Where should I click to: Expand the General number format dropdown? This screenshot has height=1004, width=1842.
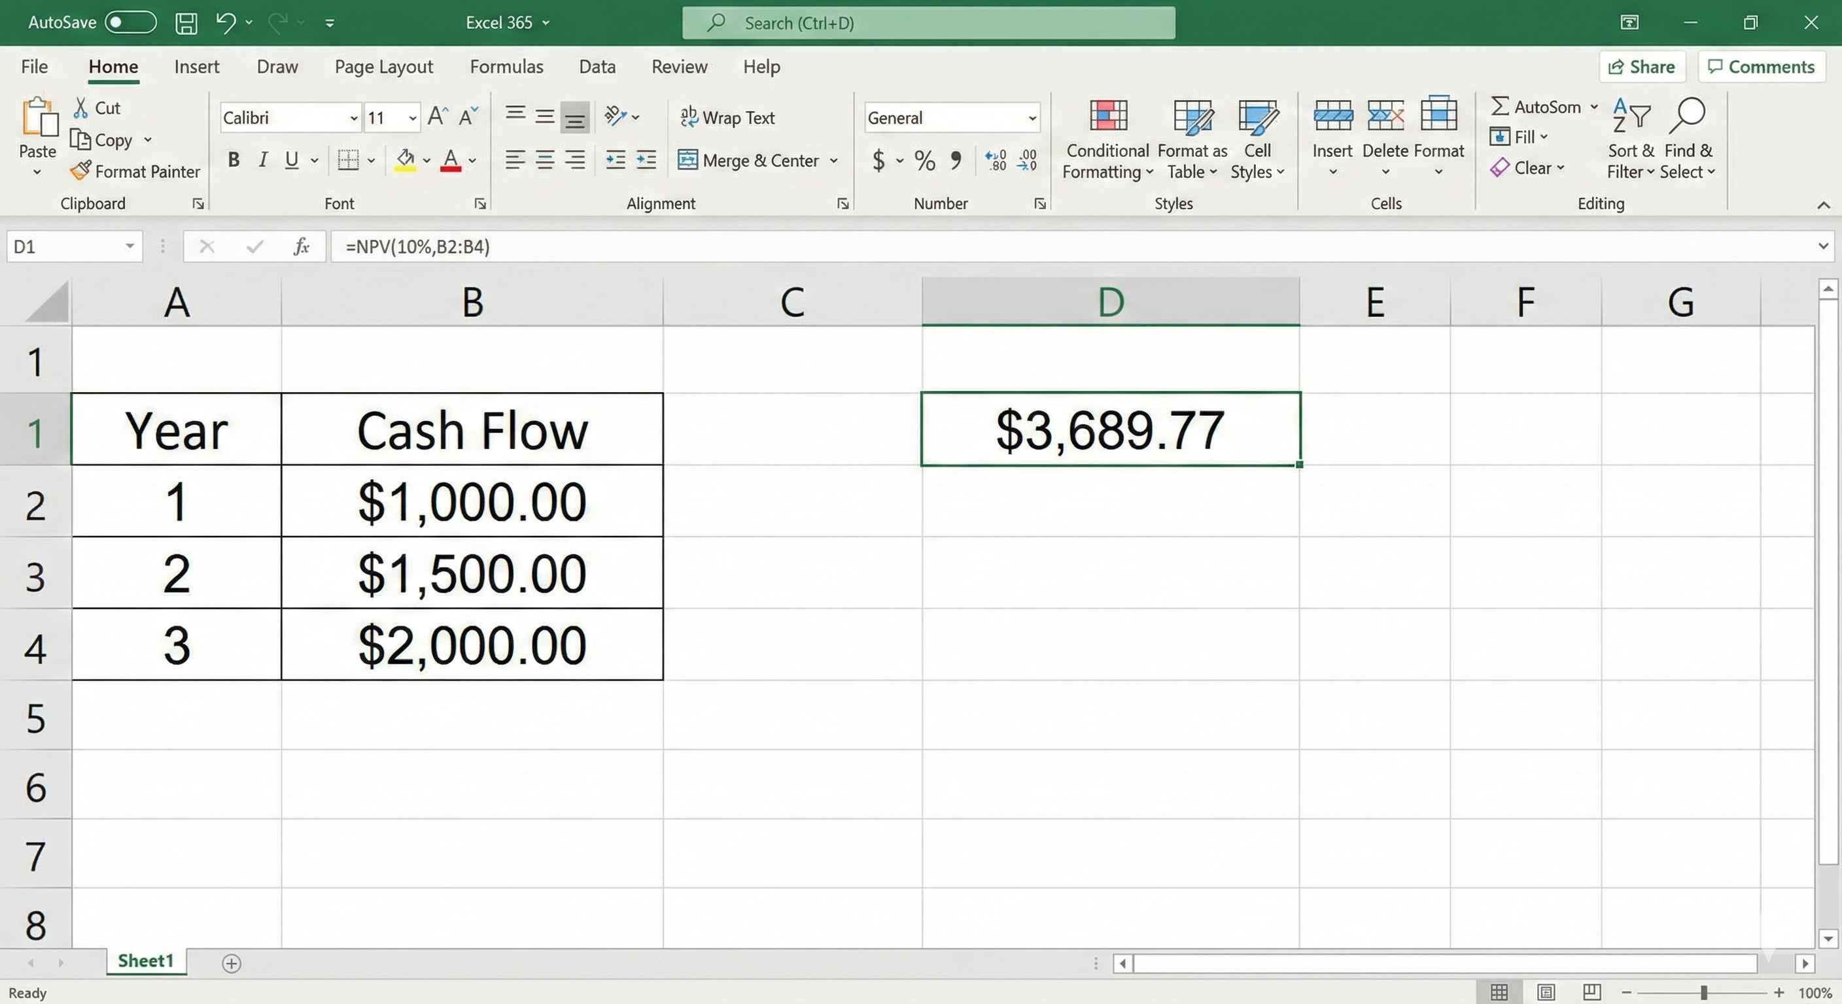coord(1032,118)
